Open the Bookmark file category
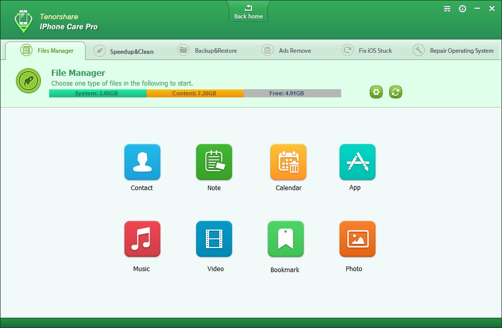502x328 pixels. click(285, 239)
